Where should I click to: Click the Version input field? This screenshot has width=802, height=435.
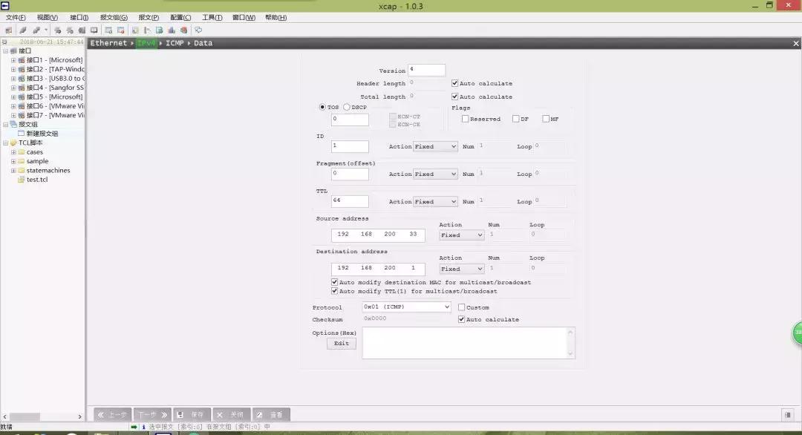pos(426,70)
